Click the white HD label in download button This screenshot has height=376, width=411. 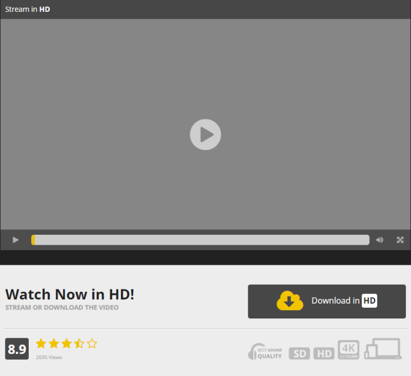369,301
